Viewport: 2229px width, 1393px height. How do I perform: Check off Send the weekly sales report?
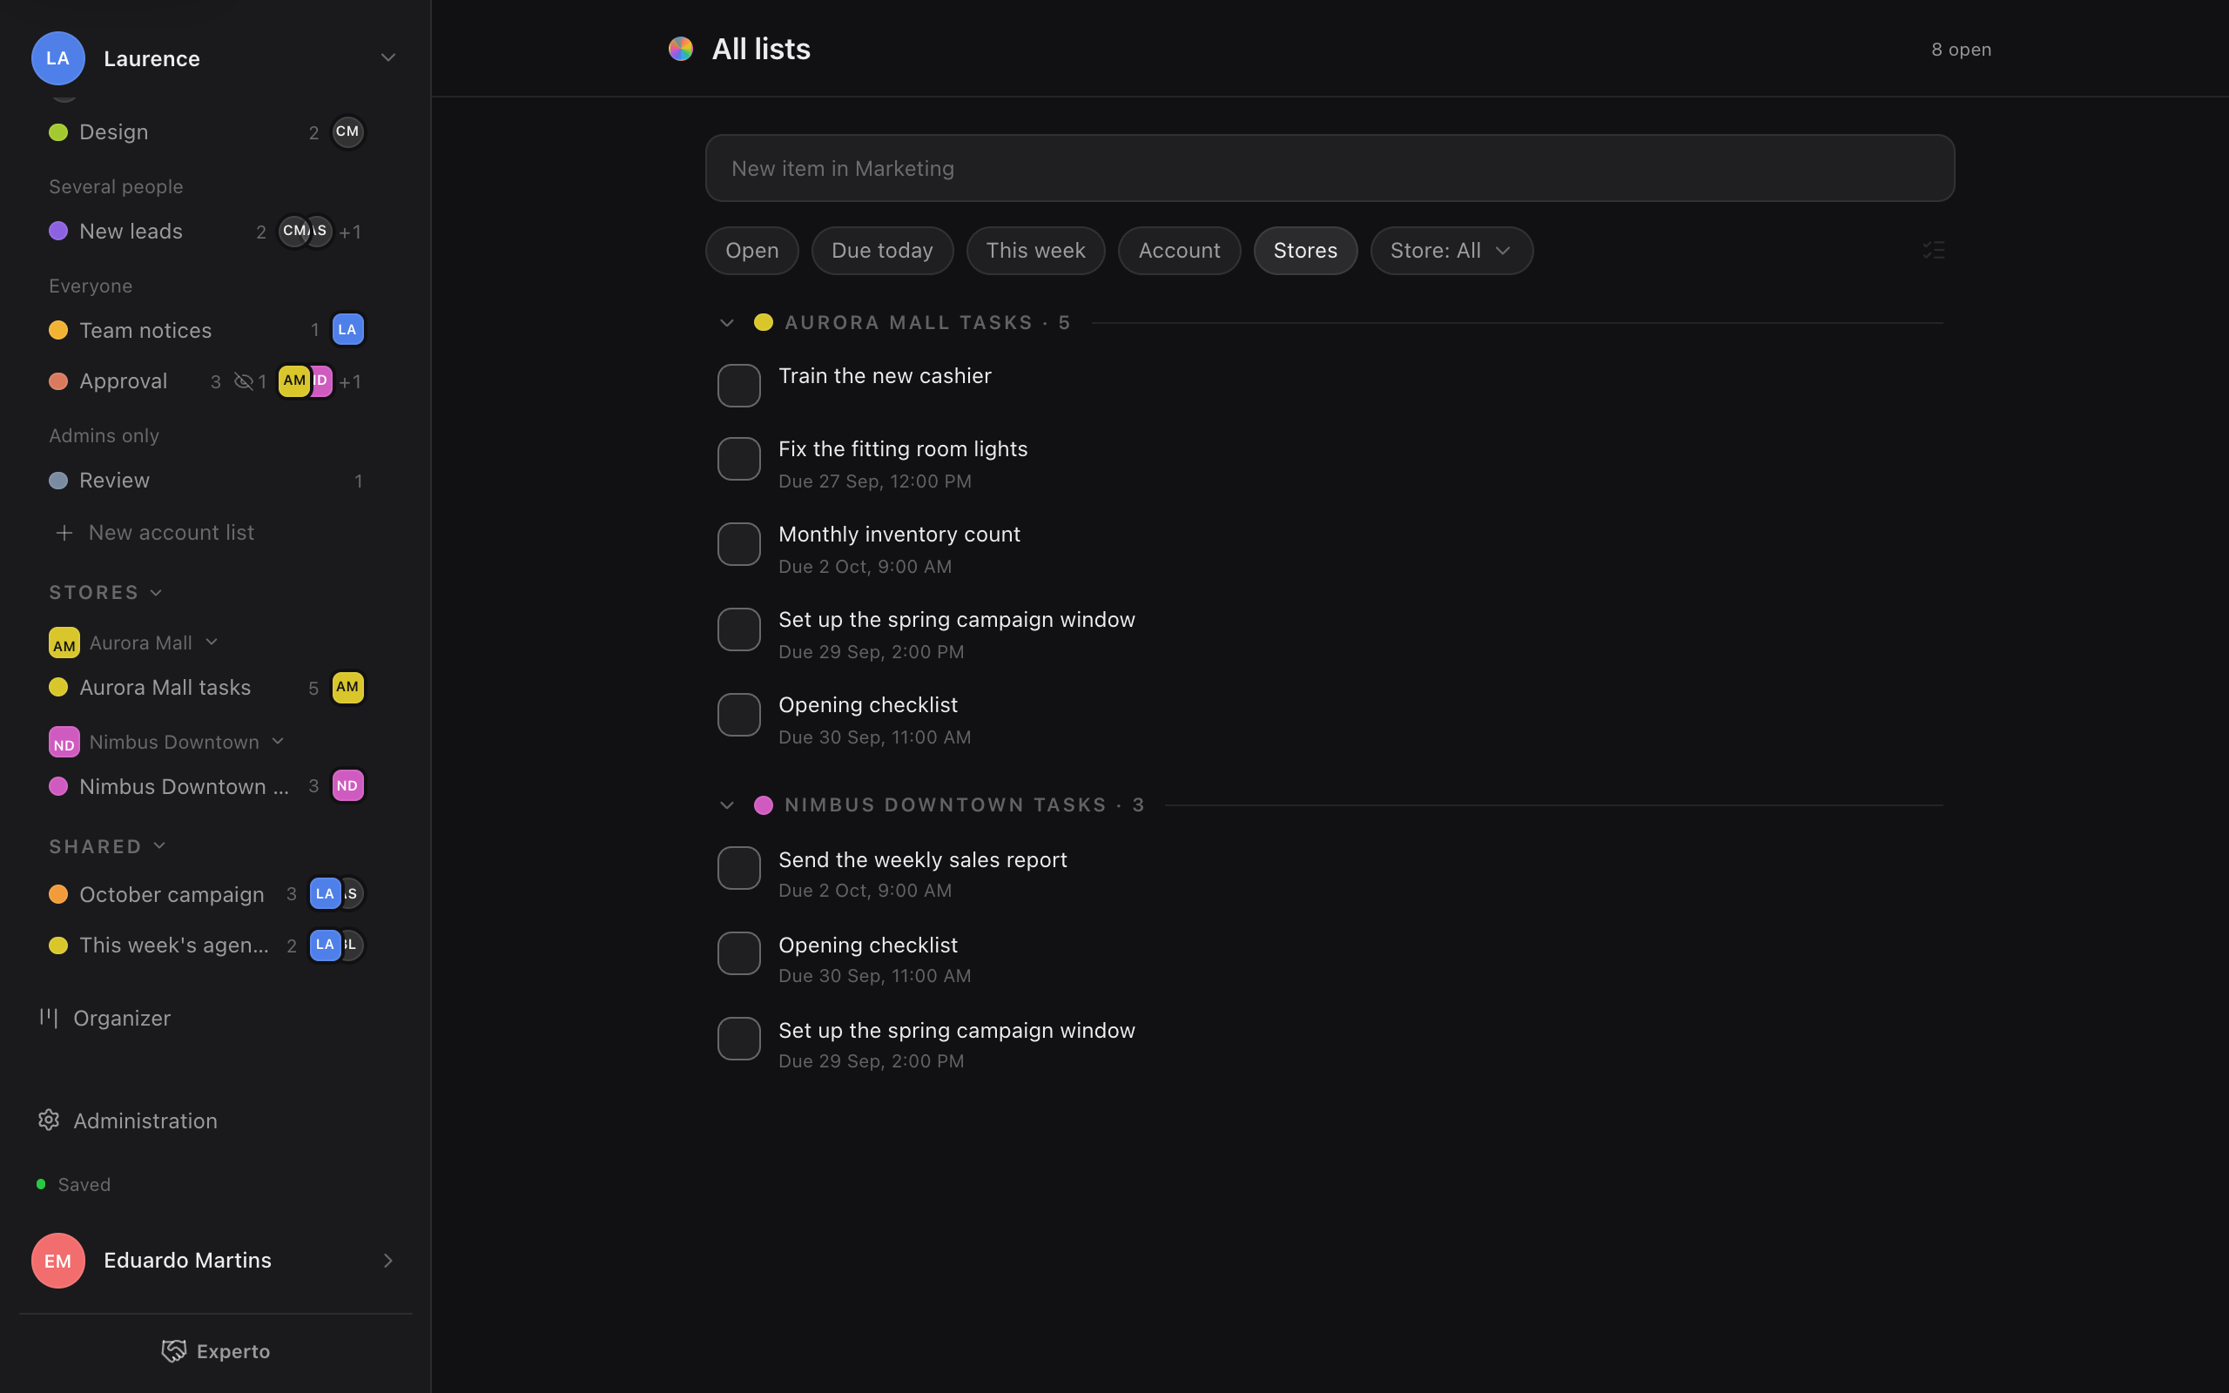click(738, 868)
